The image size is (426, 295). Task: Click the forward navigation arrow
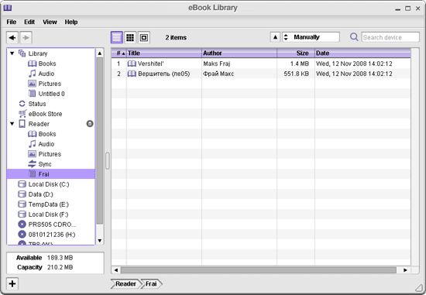pos(26,37)
